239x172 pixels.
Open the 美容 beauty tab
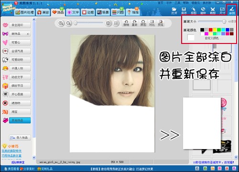(x=43, y=12)
